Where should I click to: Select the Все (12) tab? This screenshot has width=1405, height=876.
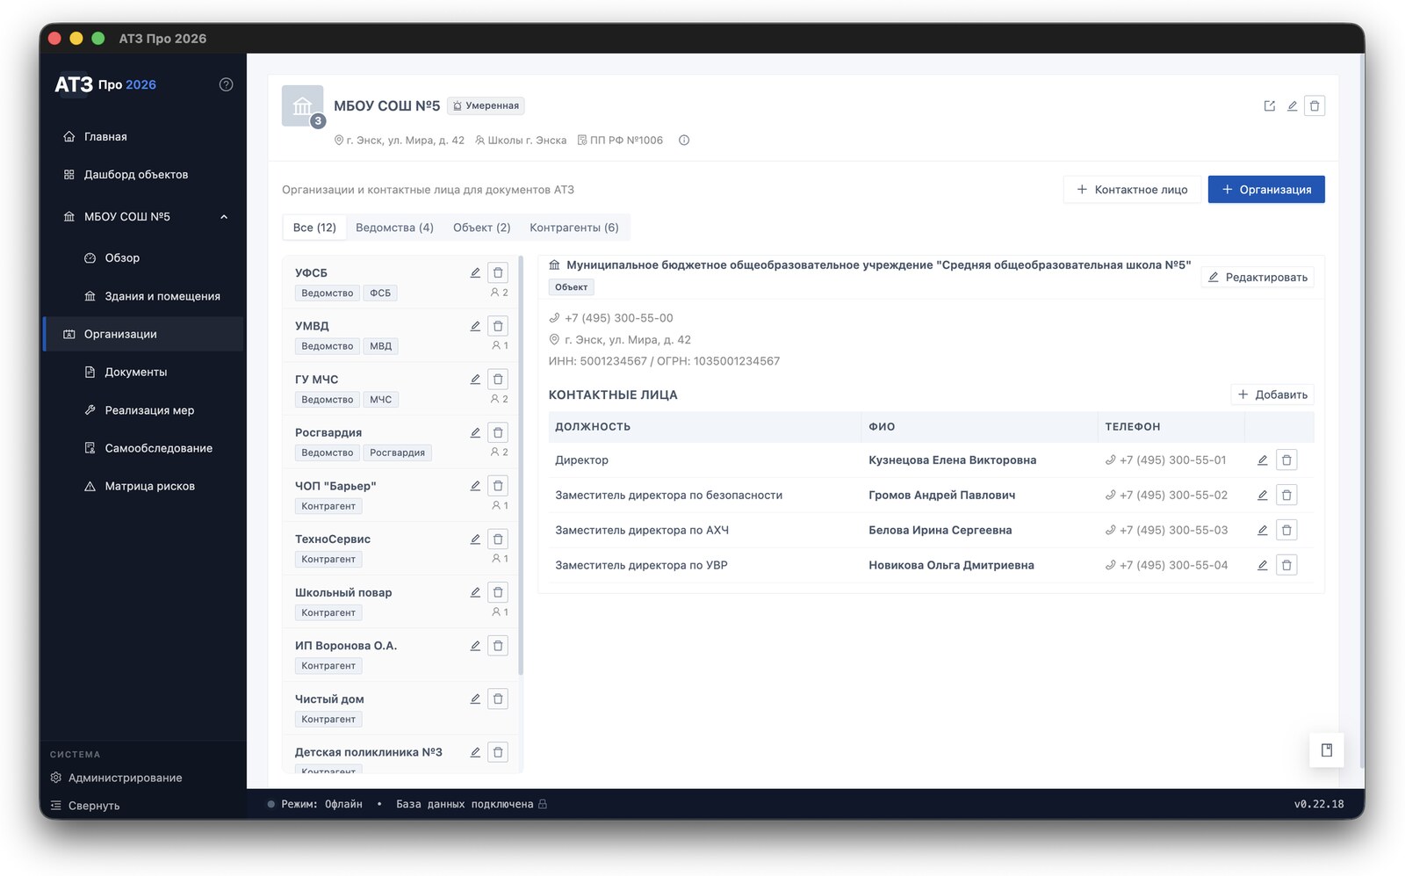pos(314,228)
